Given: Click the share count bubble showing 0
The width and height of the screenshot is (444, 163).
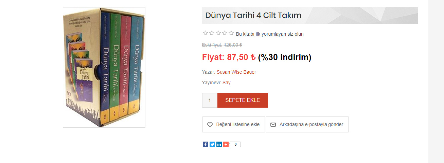Looking at the screenshot, I should pos(235,144).
